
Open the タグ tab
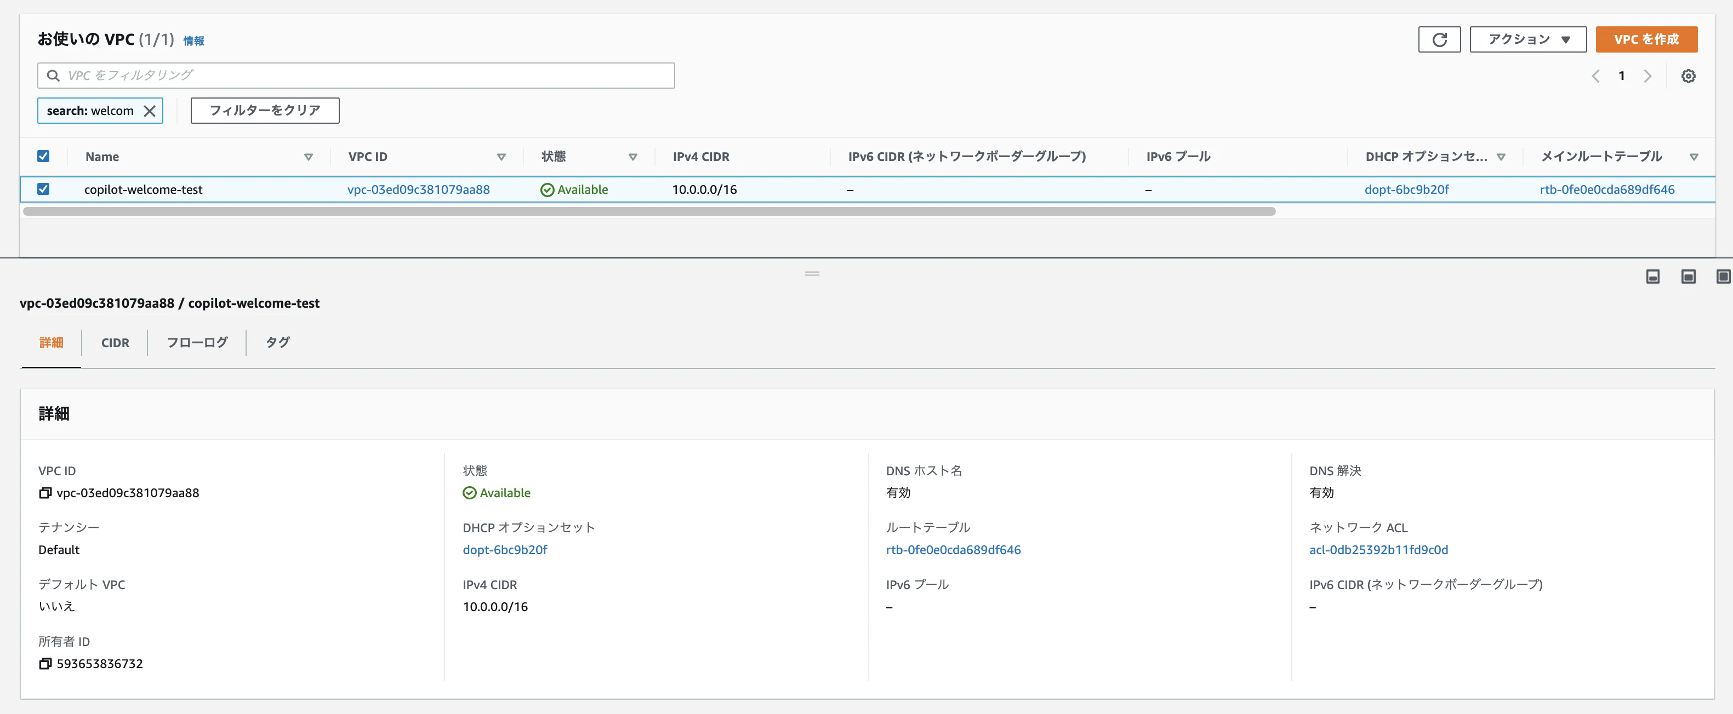click(277, 343)
